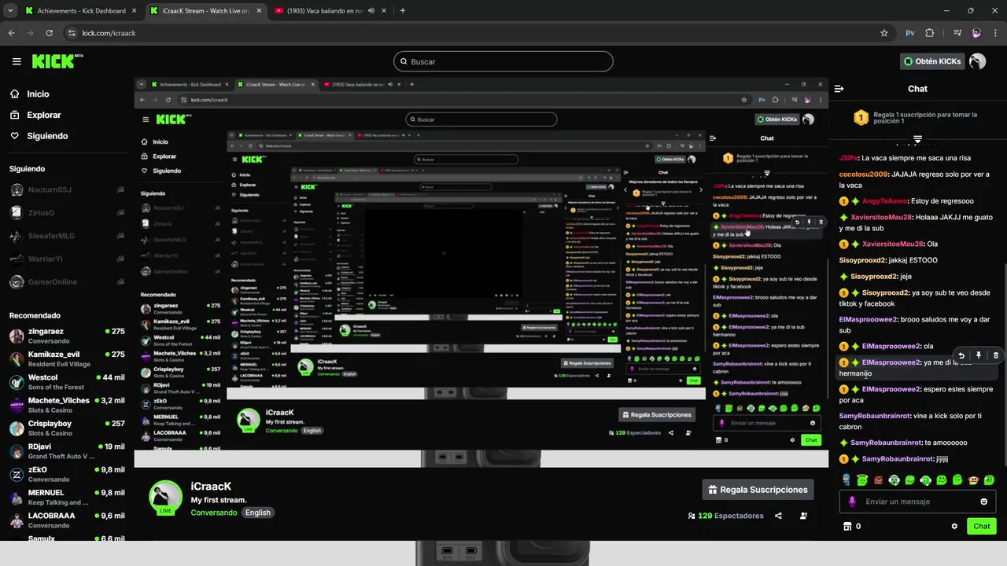
Task: Open the Kick hamburger sidebar menu
Action: pyautogui.click(x=17, y=61)
